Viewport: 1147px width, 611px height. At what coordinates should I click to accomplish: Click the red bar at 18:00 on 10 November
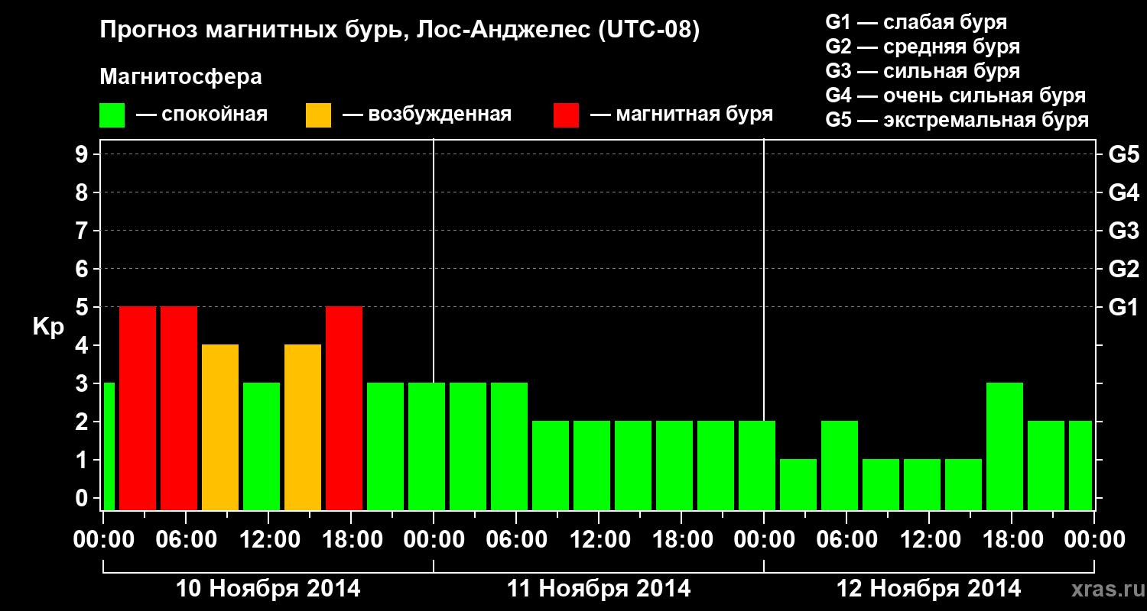tap(344, 408)
